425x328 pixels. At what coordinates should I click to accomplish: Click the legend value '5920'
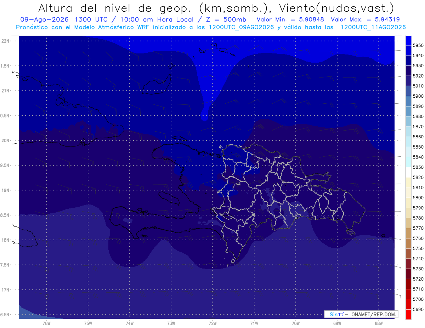418,76
